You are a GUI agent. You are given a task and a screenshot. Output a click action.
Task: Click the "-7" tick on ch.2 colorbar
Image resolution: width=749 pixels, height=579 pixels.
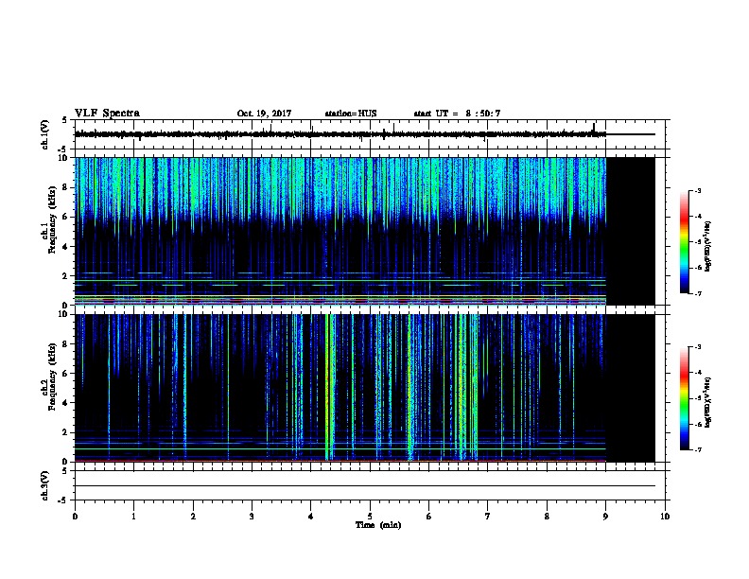[x=697, y=449]
